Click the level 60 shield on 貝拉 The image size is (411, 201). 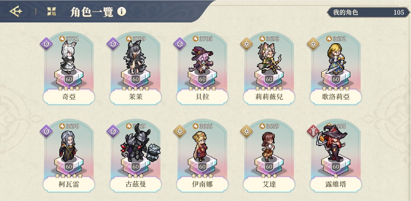tap(202, 79)
